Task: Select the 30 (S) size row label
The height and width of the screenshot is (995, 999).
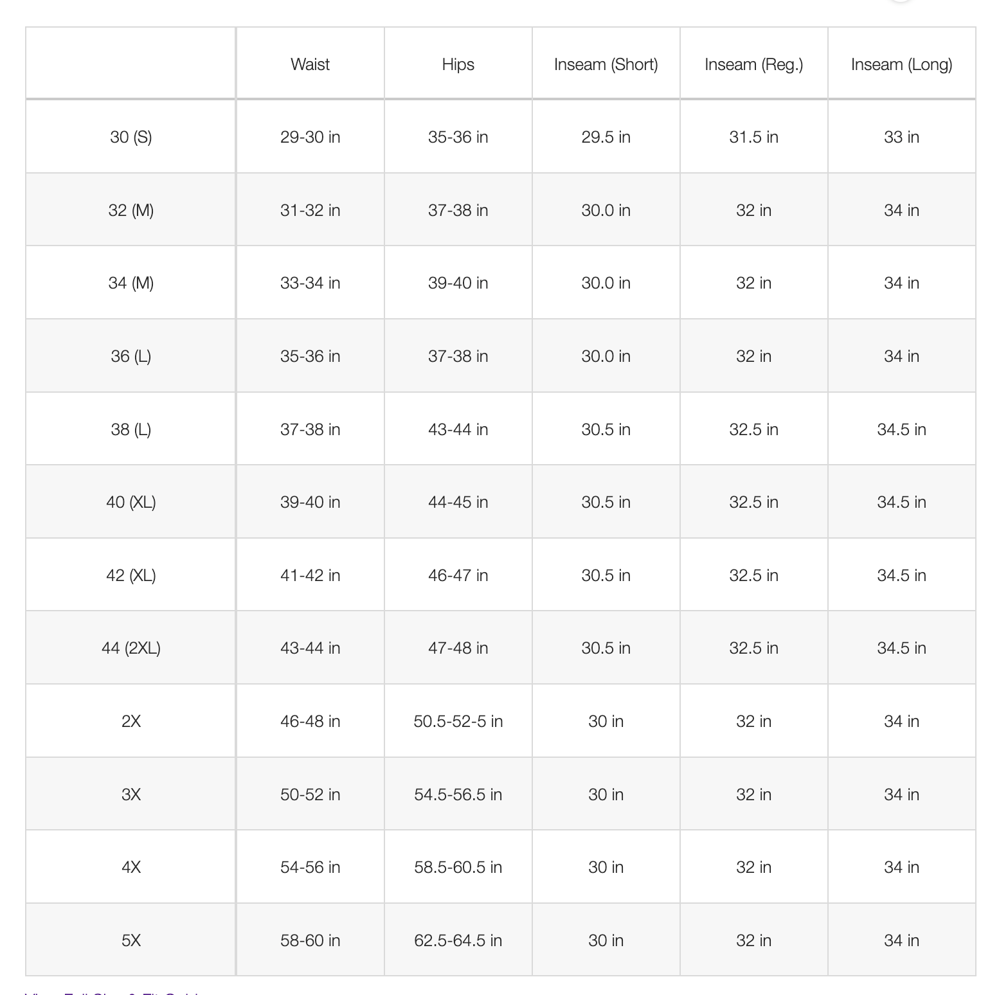Action: tap(130, 137)
